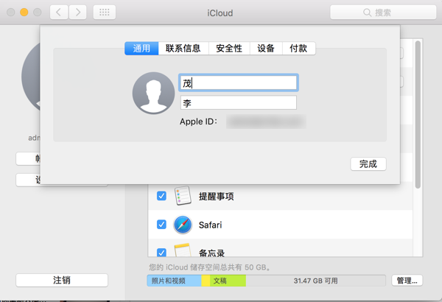This screenshot has width=442, height=302.
Task: Uncheck the 提醒事项 checkbox
Action: click(x=161, y=197)
